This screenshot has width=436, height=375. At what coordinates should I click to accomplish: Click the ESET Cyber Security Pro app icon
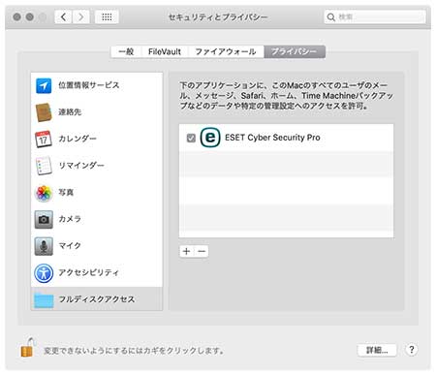[x=210, y=138]
